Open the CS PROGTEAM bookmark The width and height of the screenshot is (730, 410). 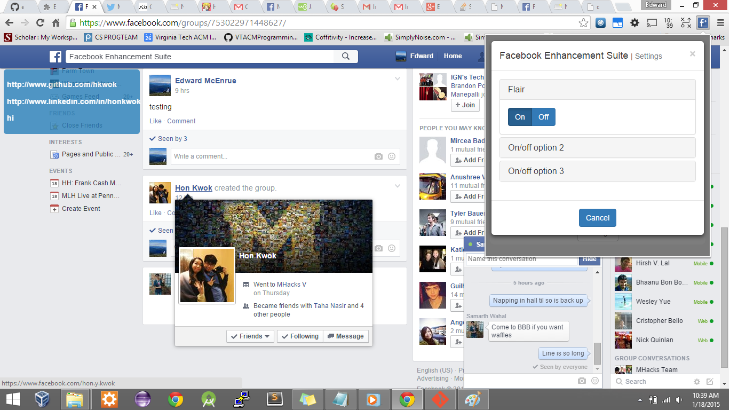point(111,37)
